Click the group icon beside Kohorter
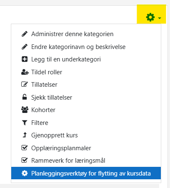The image size is (170, 188). (25, 110)
